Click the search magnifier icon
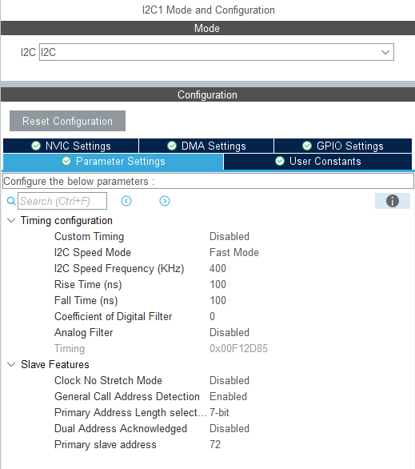Image resolution: width=415 pixels, height=469 pixels. [x=11, y=201]
